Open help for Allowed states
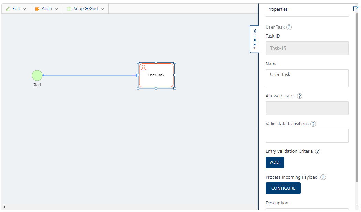 point(299,96)
